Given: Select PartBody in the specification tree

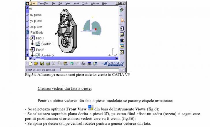Looking at the screenshot, I should point(37,32).
